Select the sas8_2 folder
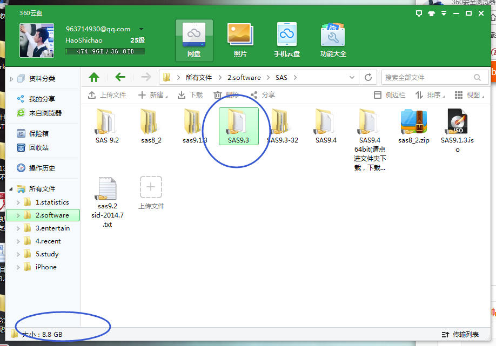The width and height of the screenshot is (496, 346). pos(151,126)
